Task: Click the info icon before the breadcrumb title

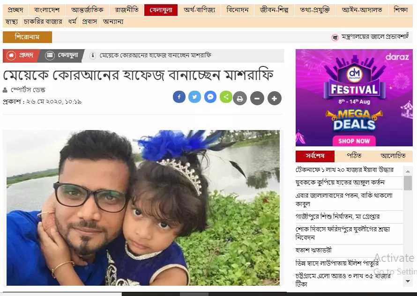Action: (93, 56)
